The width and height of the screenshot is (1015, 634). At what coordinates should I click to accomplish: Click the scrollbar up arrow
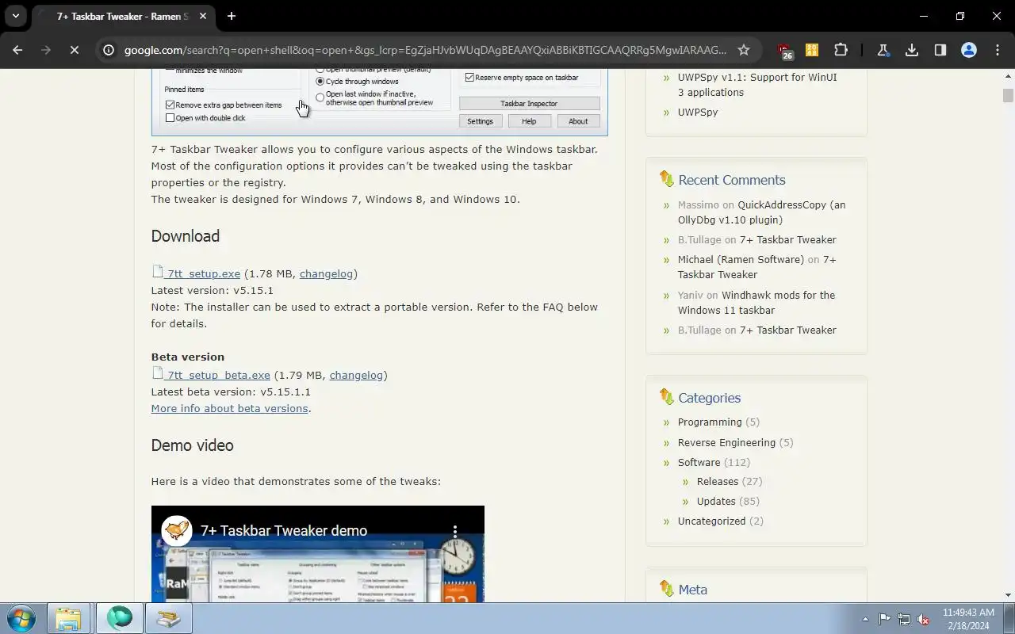pyautogui.click(x=1008, y=75)
